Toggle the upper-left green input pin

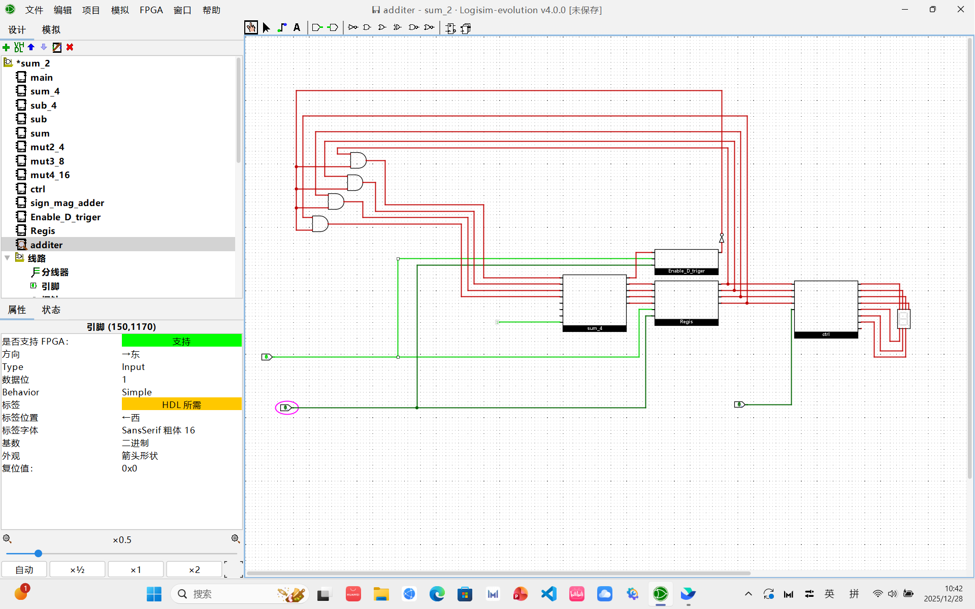(266, 357)
